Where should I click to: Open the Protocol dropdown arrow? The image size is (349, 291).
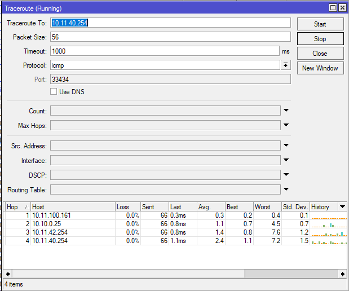[x=285, y=65]
